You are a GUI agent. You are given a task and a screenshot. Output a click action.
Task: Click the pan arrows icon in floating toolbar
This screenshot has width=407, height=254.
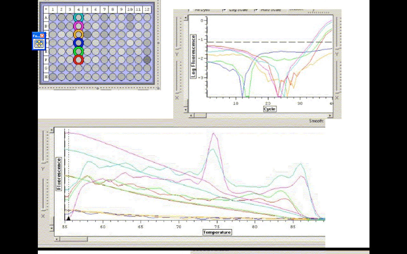(x=39, y=44)
